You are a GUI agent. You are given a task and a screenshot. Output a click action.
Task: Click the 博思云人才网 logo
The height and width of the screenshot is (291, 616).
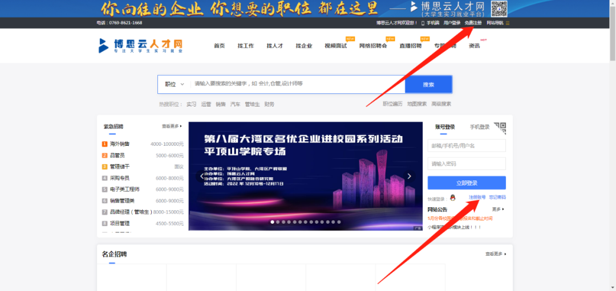140,46
